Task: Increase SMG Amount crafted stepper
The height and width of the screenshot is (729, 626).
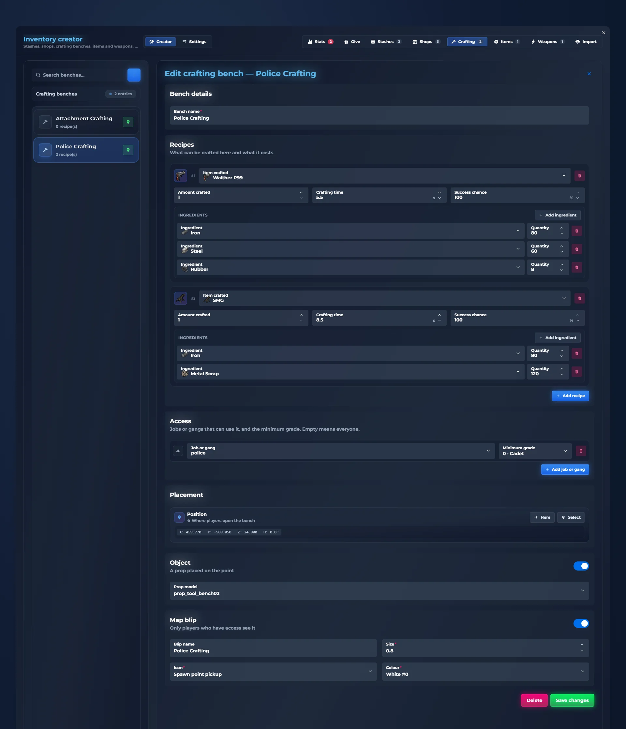Action: (301, 315)
